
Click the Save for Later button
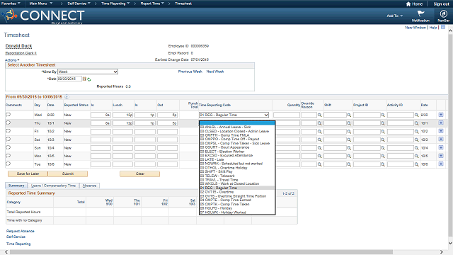(28, 174)
